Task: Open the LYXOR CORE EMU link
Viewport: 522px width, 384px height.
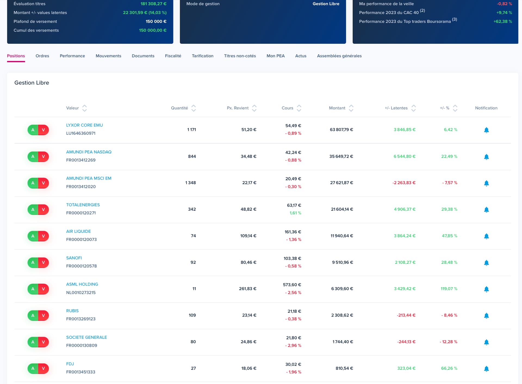Action: click(85, 125)
